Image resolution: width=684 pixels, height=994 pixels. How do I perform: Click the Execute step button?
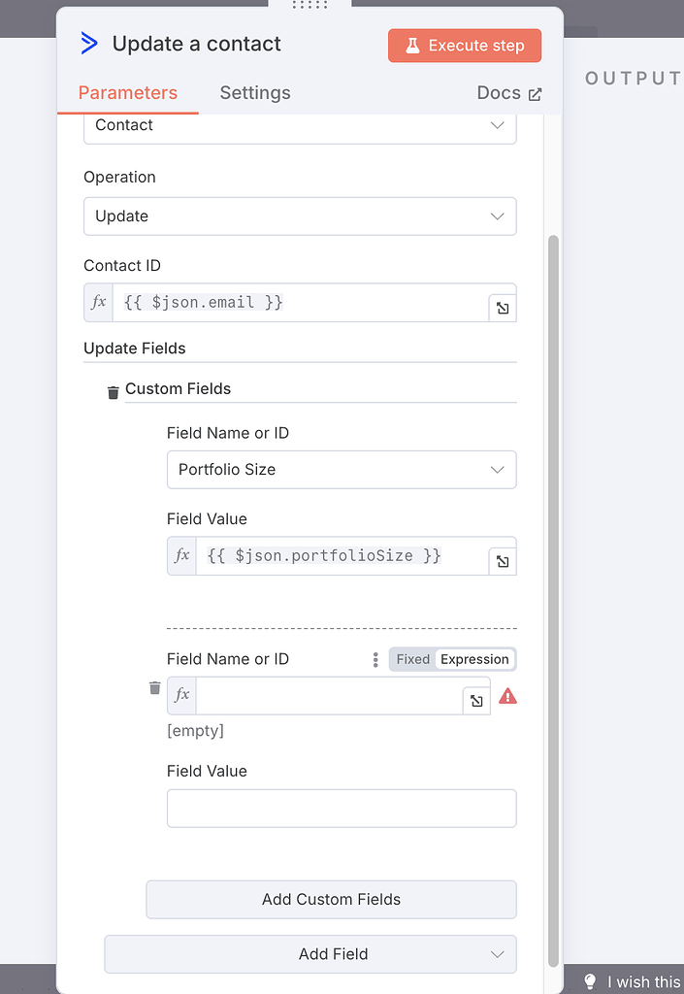[x=464, y=45]
